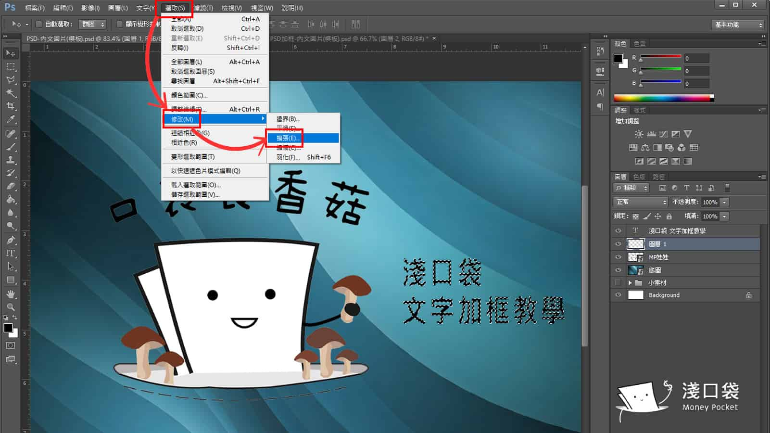The height and width of the screenshot is (433, 770).
Task: Select the Pen tool
Action: (x=11, y=240)
